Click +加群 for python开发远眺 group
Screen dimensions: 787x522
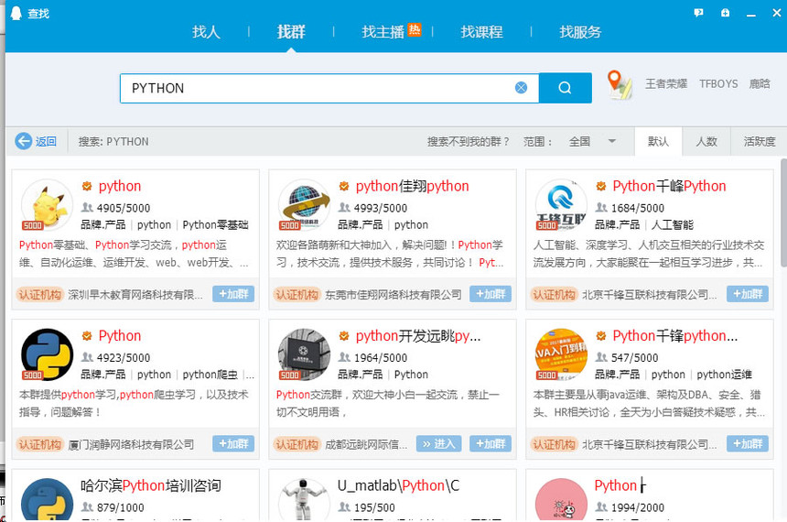click(491, 443)
